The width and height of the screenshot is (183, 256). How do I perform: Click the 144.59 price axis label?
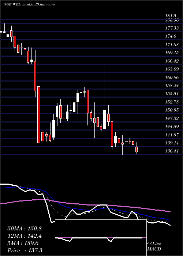(172, 127)
